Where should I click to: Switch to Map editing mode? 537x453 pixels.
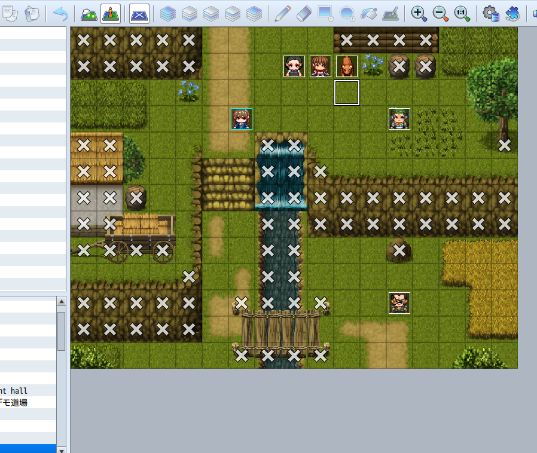[89, 14]
